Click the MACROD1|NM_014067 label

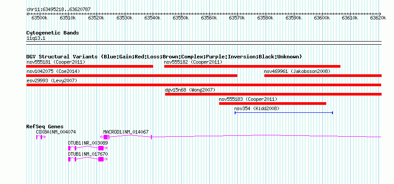(126, 132)
